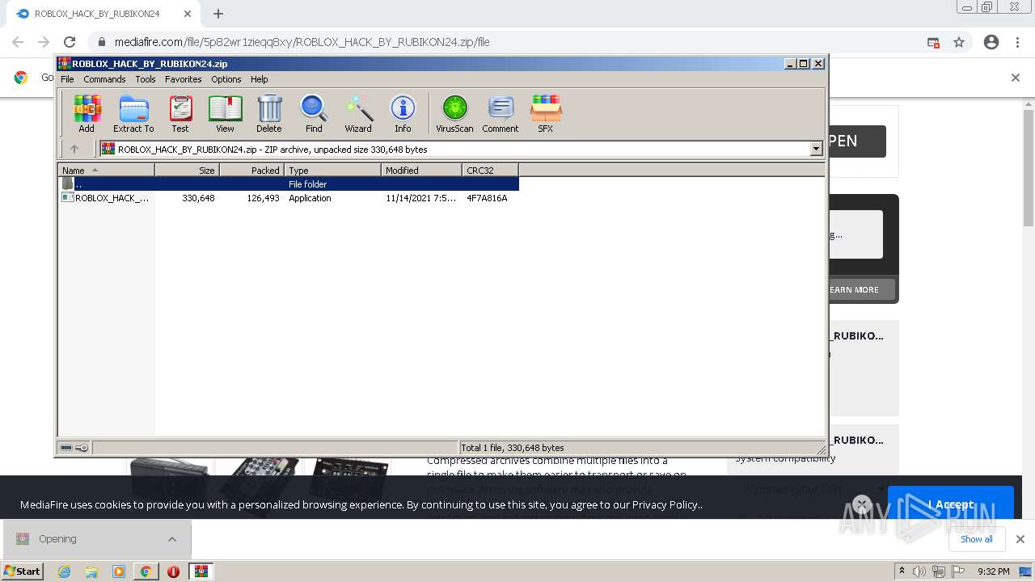Click the 126,493 packed size value

(263, 198)
